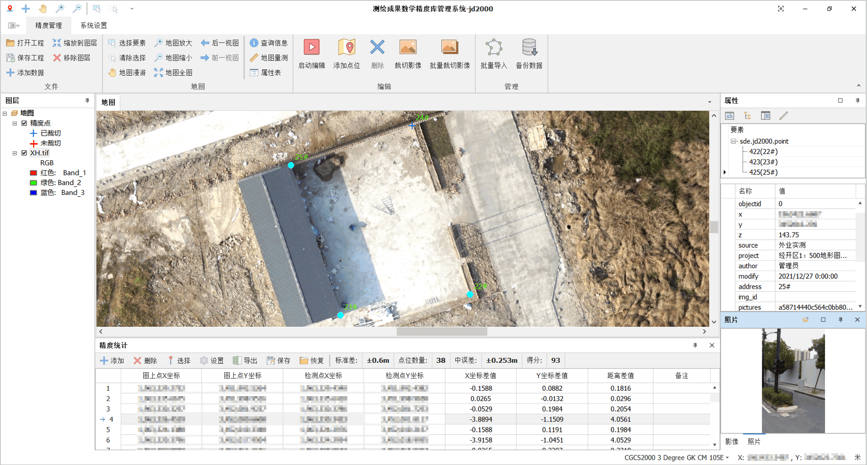
Task: Click 设置 in 精度统计 toolbar
Action: [212, 360]
